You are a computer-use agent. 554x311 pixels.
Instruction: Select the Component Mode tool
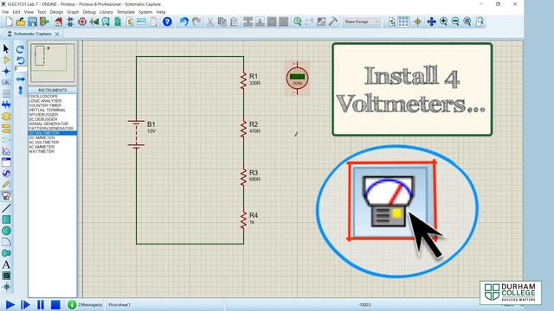pos(6,60)
